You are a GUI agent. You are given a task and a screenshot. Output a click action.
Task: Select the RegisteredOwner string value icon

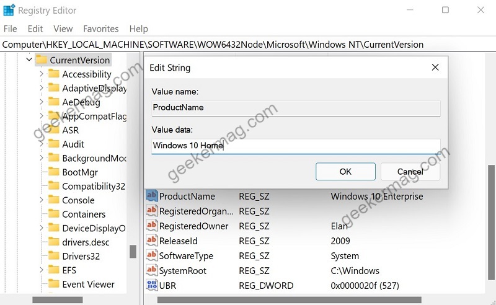coord(151,226)
